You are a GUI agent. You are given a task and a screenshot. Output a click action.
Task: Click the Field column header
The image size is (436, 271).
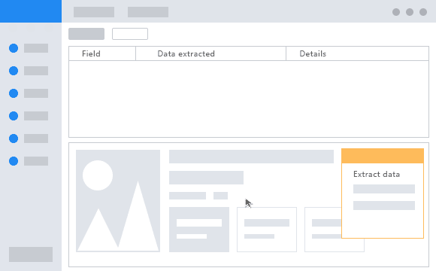point(102,53)
